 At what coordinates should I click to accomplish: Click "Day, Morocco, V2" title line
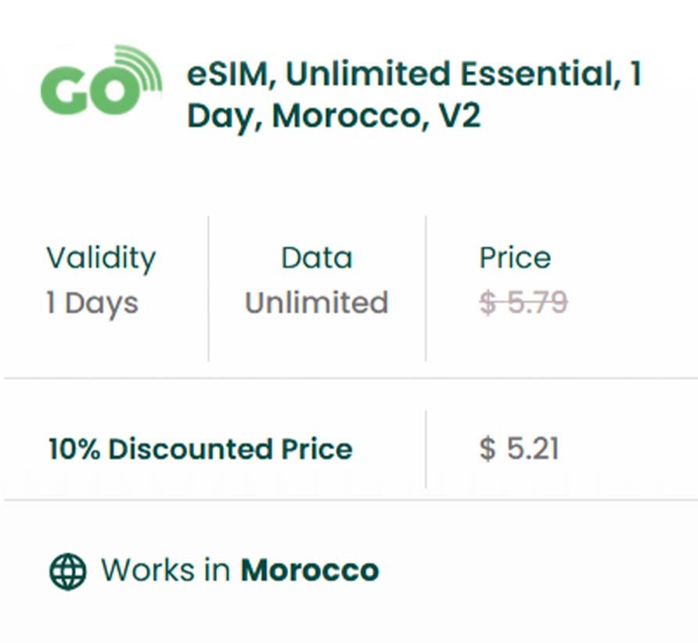pyautogui.click(x=333, y=117)
